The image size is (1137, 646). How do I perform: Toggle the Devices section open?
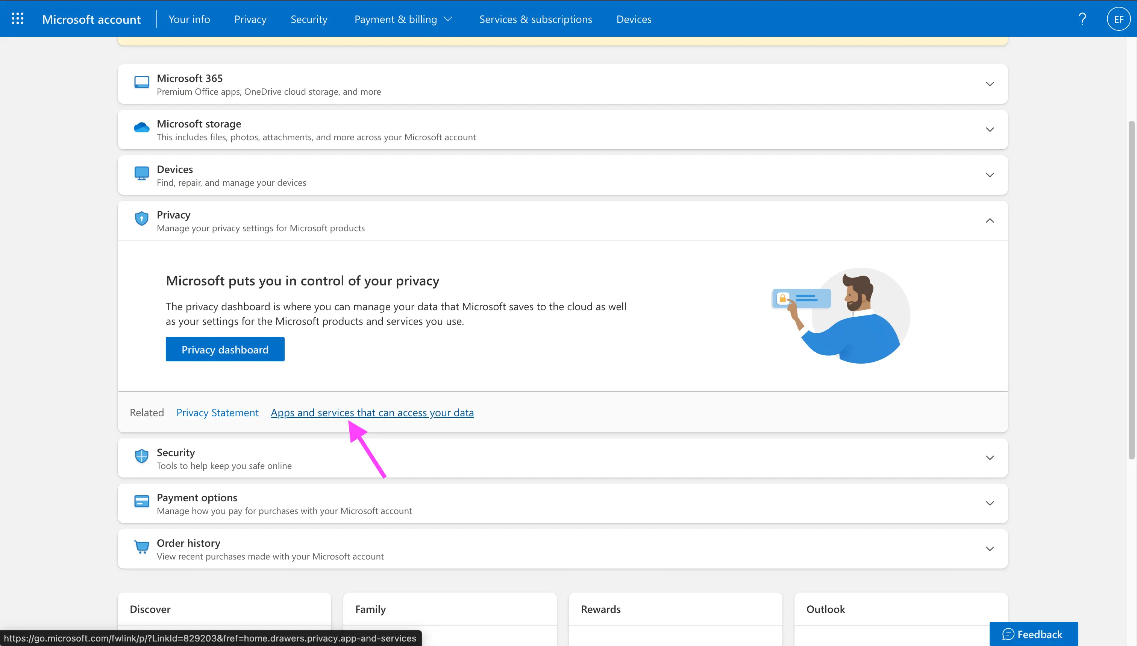[988, 174]
